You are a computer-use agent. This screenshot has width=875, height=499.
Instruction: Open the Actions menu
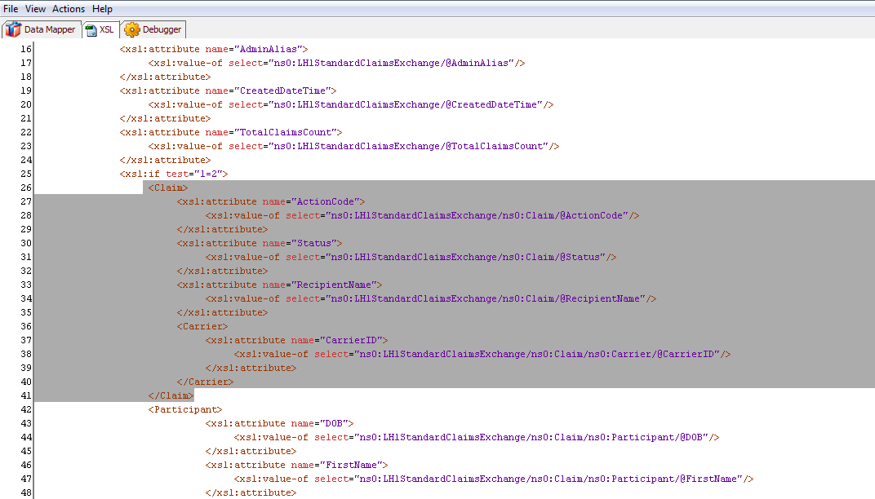(69, 9)
